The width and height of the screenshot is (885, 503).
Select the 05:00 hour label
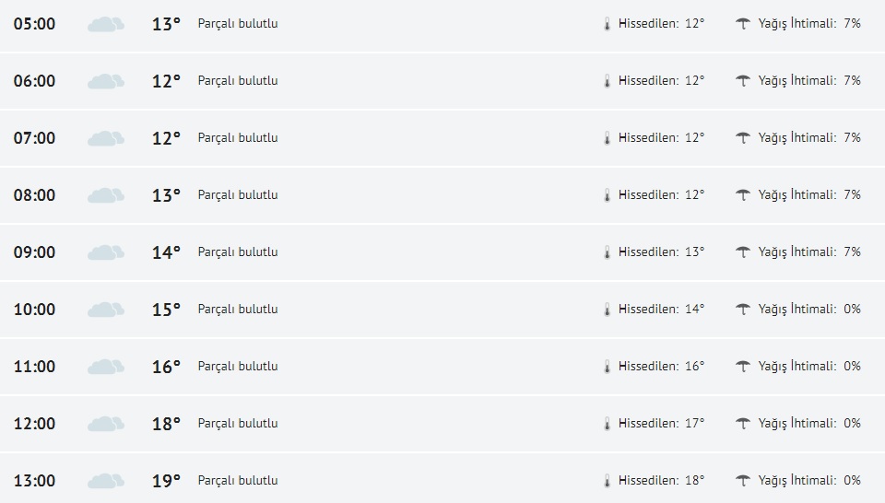point(34,24)
